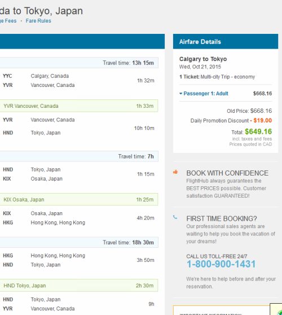Click the BOOK WITH CONFIDENCE heading
The width and height of the screenshot is (282, 315).
tap(227, 173)
